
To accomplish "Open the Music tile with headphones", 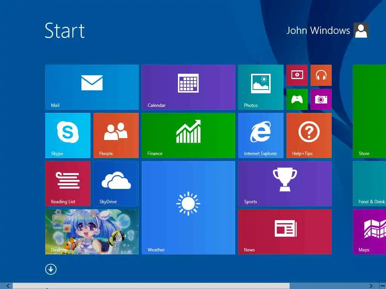I will pyautogui.click(x=321, y=75).
